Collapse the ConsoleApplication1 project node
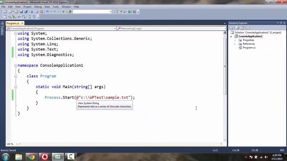The height and width of the screenshot is (161, 287). [231, 36]
